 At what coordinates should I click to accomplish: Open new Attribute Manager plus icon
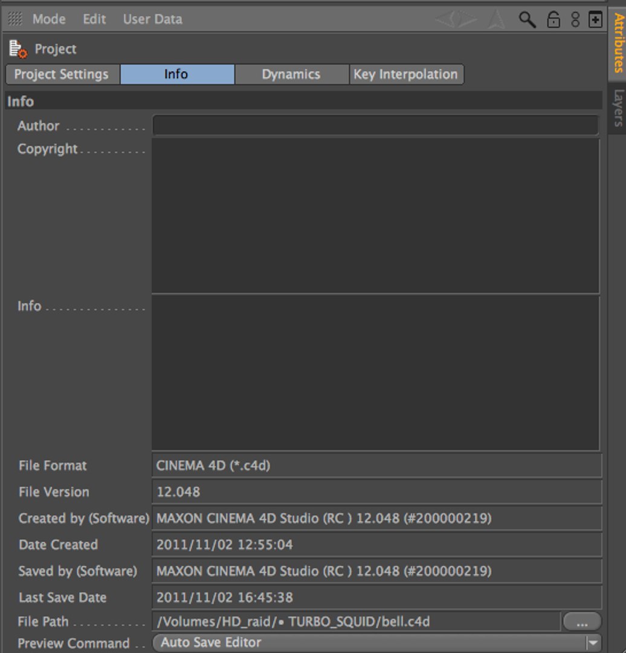(x=595, y=19)
